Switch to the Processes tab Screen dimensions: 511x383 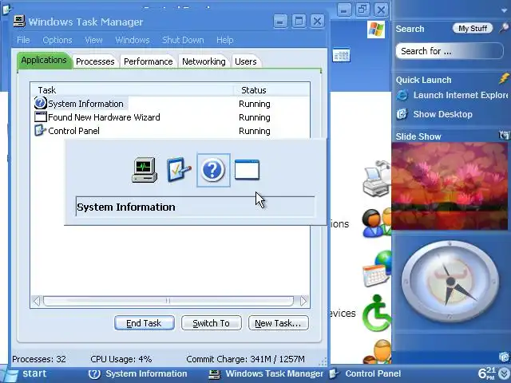[95, 61]
